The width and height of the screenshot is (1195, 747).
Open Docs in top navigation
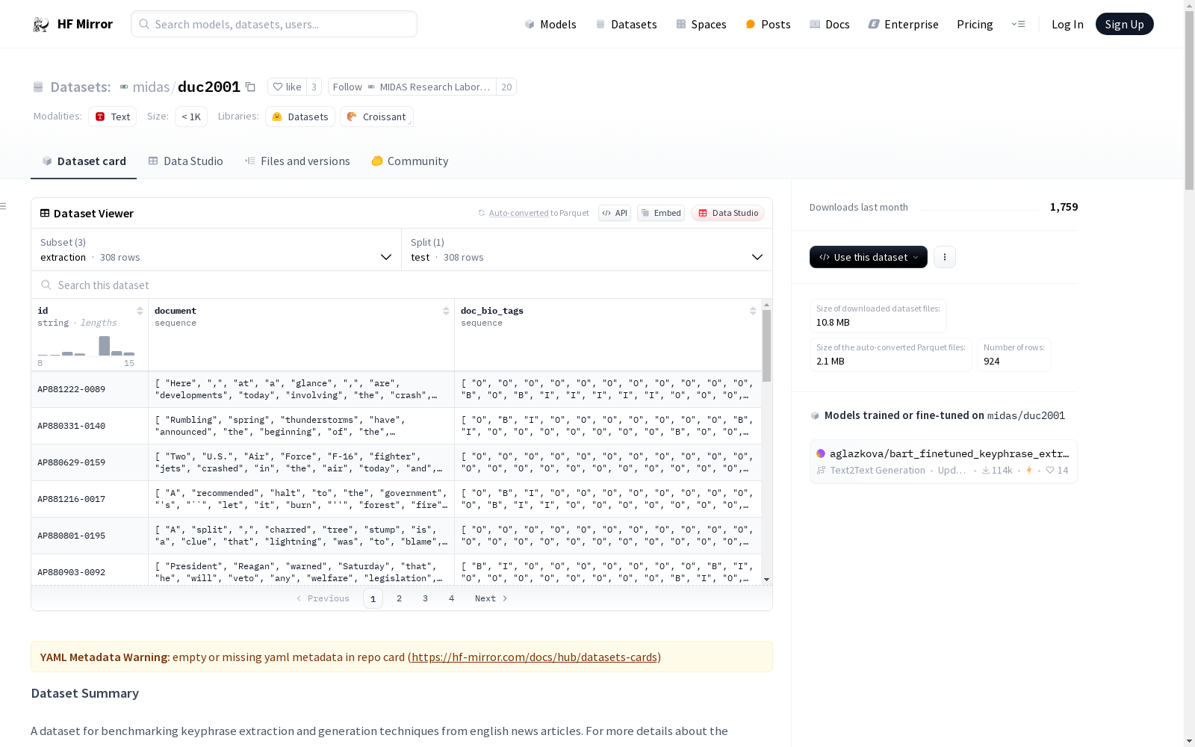pos(830,25)
